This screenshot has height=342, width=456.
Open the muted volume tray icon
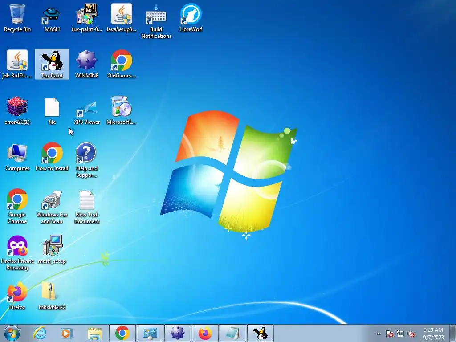(x=411, y=334)
